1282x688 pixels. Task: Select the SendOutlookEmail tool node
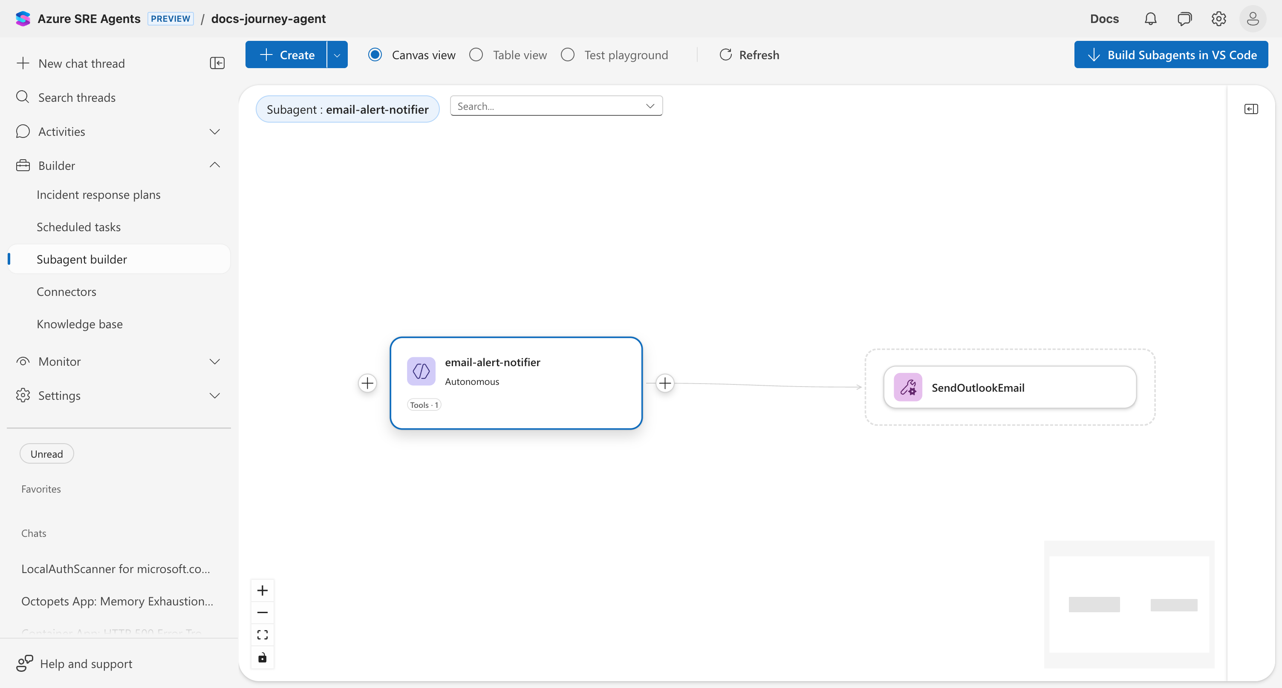(x=1010, y=387)
